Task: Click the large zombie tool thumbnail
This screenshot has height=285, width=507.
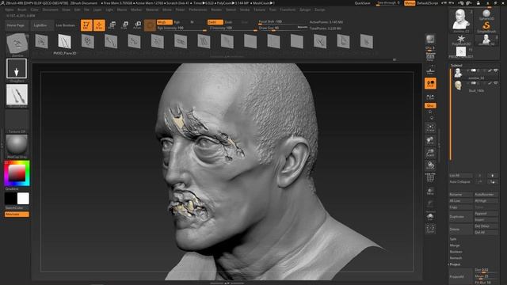Action: coord(461,21)
